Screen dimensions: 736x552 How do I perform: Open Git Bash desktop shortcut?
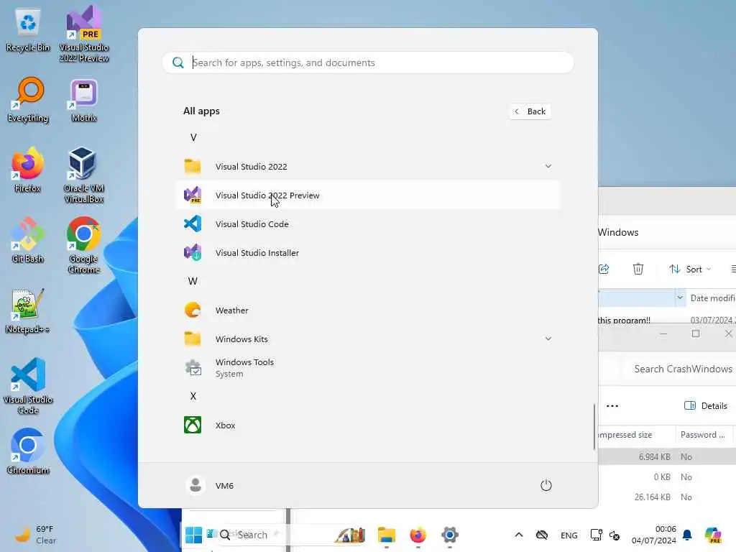click(x=28, y=240)
